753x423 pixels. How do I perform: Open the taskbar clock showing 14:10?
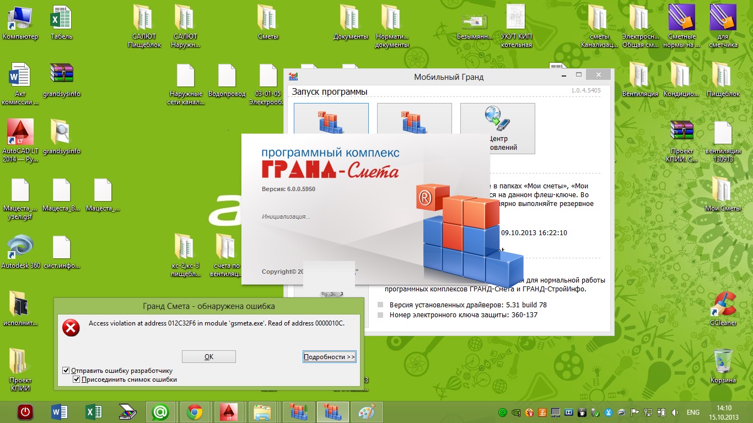point(725,412)
